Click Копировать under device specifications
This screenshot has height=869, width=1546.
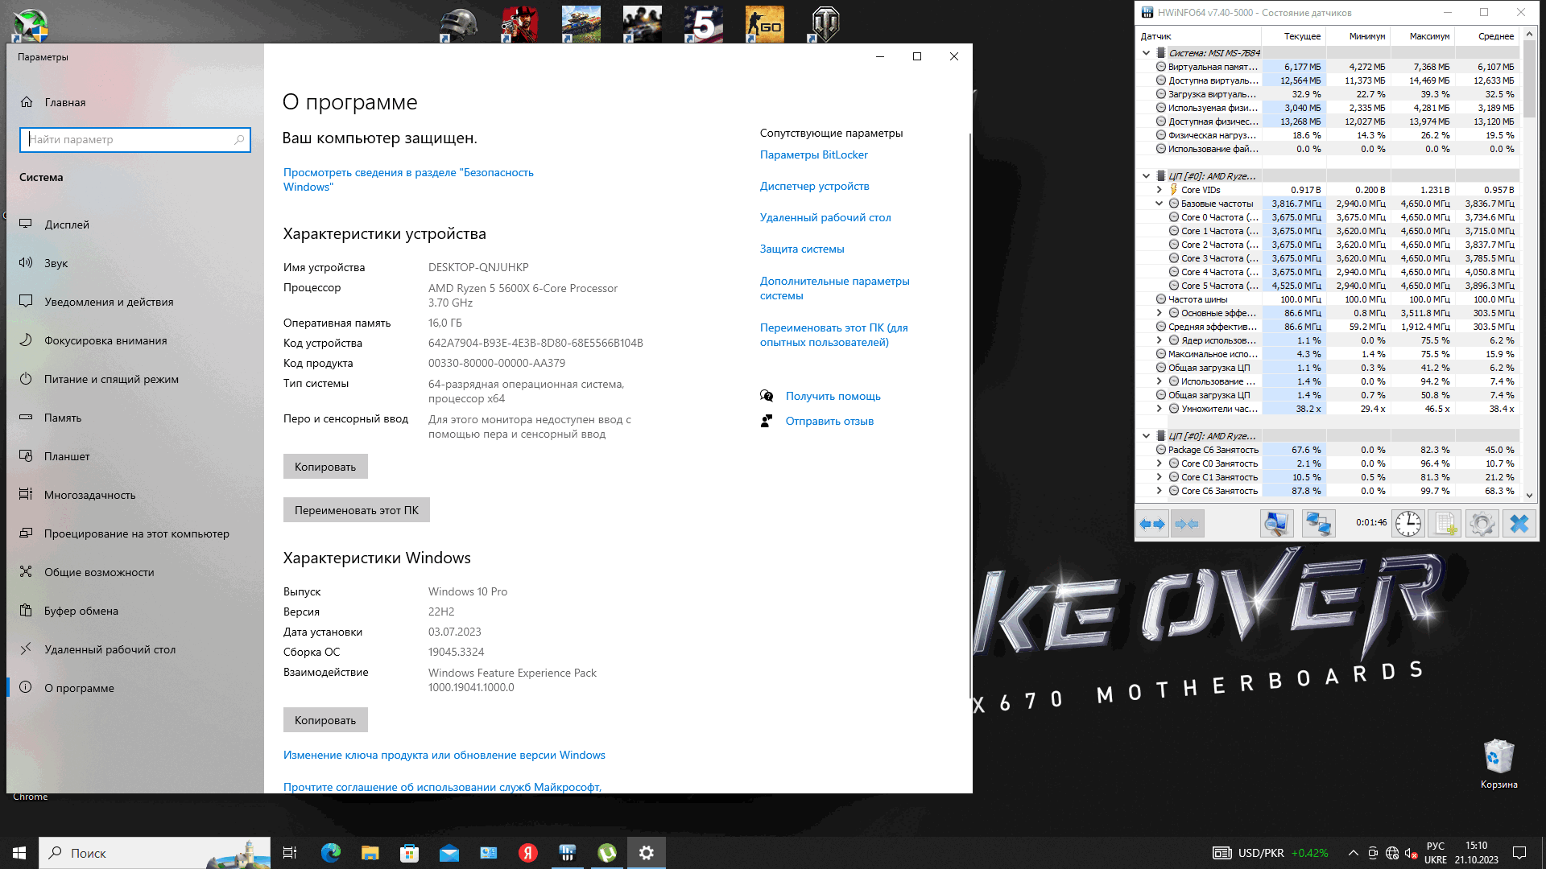tap(325, 467)
